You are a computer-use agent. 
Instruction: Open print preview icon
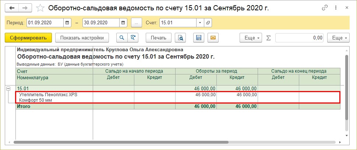180,38
